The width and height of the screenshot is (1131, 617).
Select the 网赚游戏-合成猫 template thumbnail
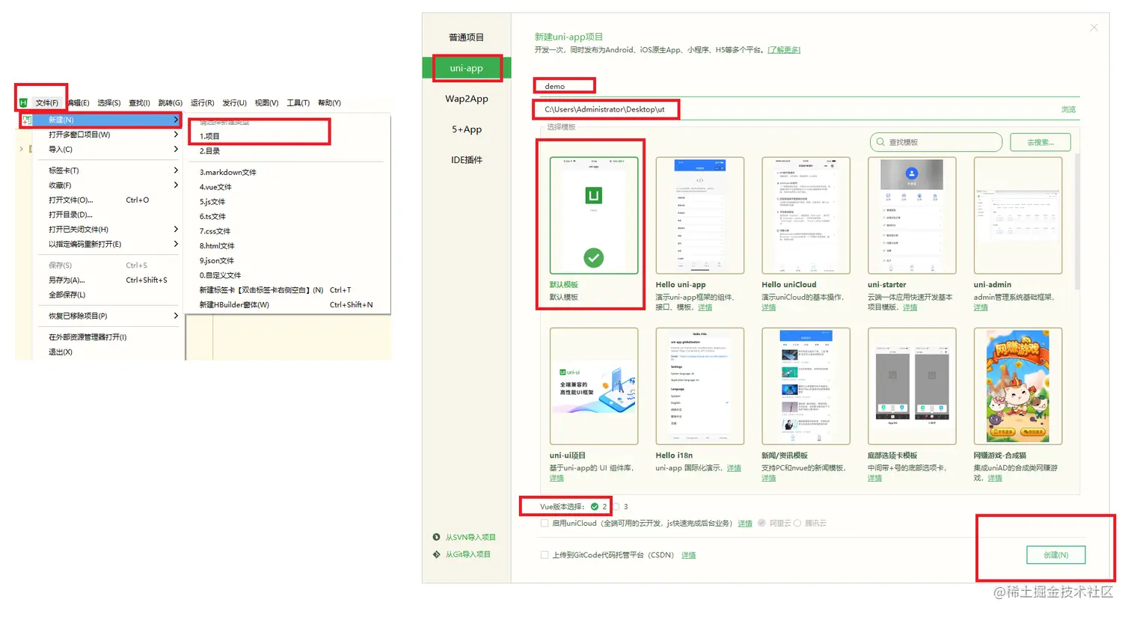[x=1018, y=386]
